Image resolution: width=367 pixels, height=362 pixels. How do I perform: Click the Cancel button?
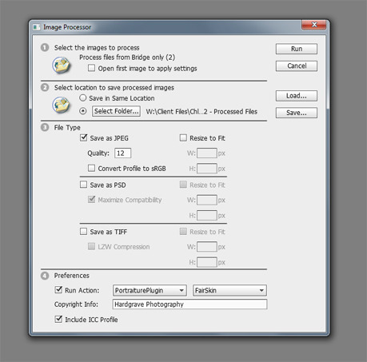297,66
